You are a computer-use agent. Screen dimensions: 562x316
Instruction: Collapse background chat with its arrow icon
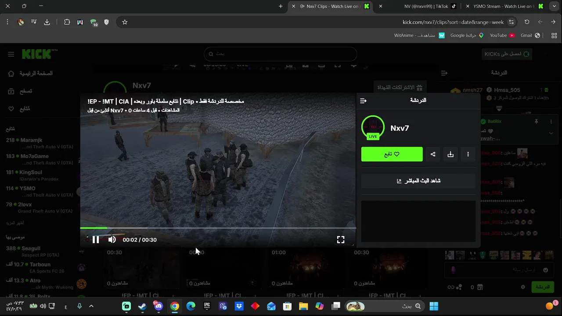point(444,73)
